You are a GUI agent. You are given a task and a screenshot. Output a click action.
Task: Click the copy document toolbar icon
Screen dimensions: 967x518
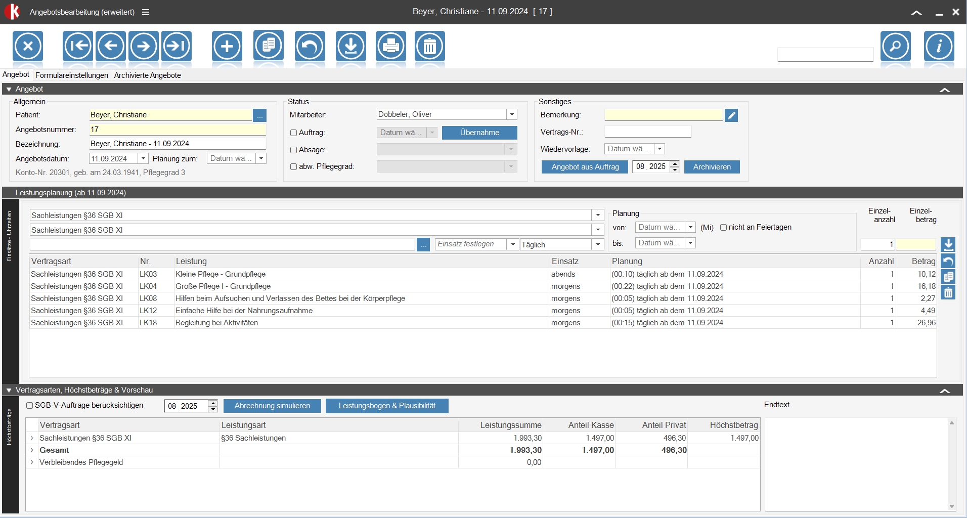269,46
